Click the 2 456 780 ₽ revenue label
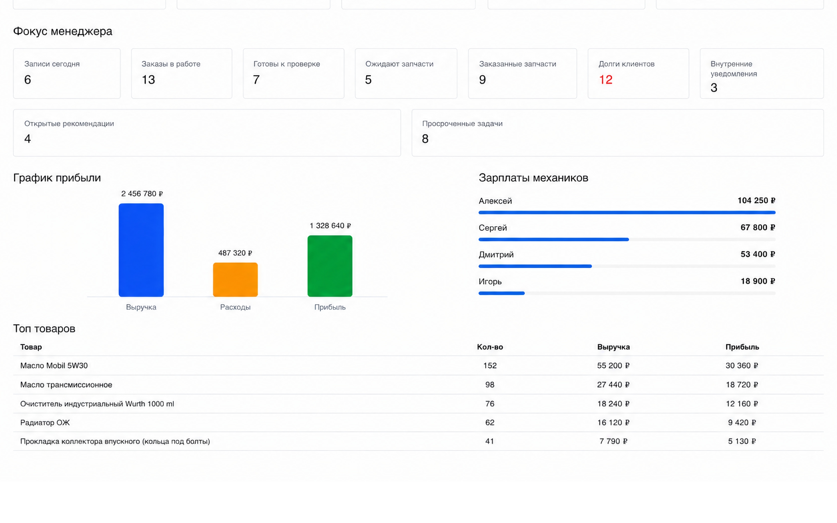This screenshot has width=837, height=523. [142, 194]
